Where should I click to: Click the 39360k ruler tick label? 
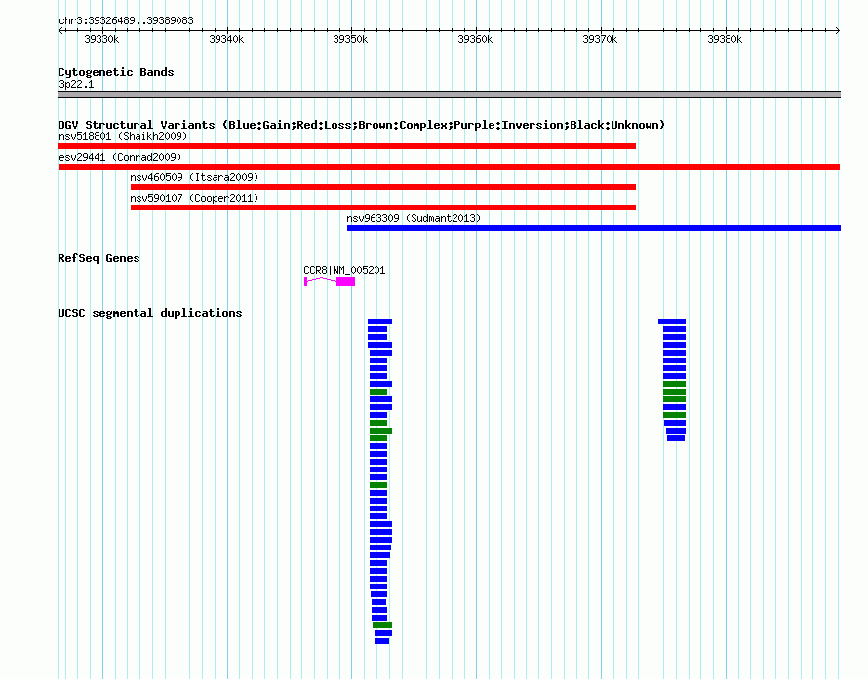point(475,39)
